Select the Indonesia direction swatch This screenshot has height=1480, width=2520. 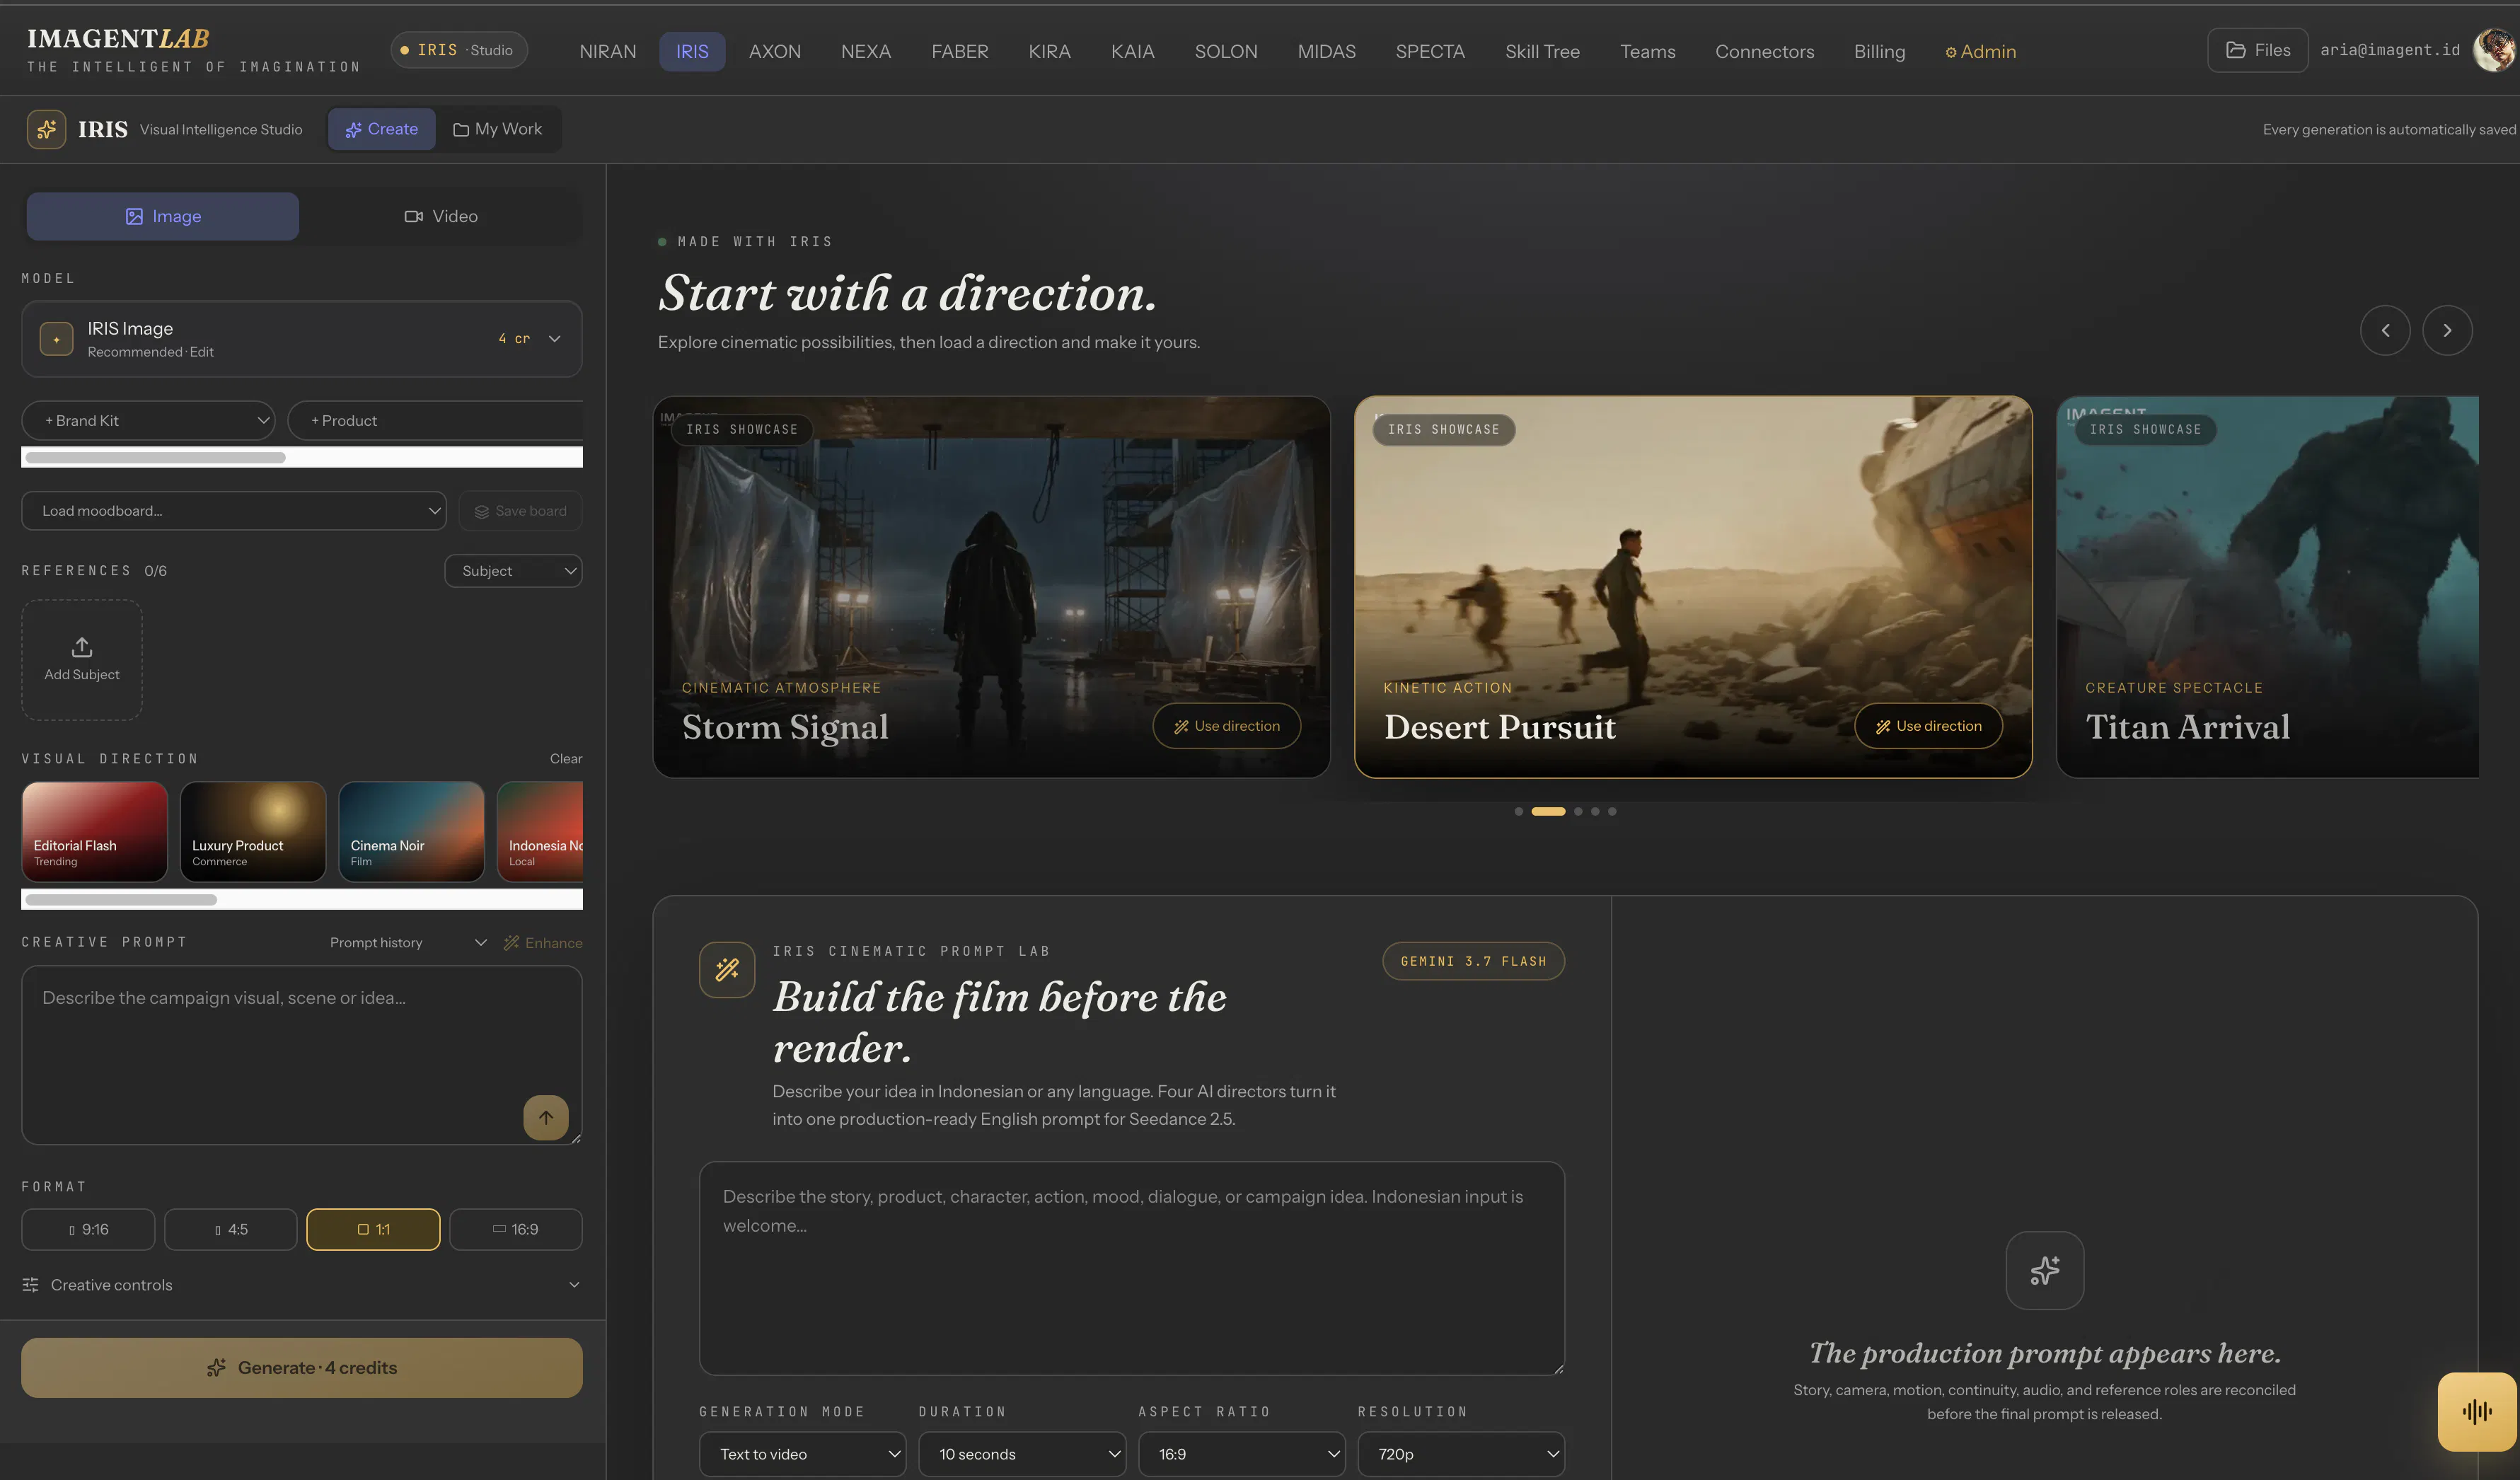[x=540, y=832]
